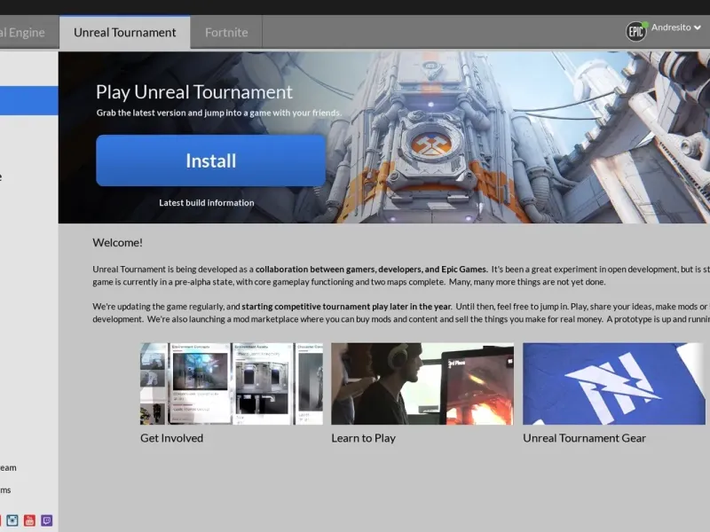Screen dimensions: 710x532
Task: Open the Twitch social icon
Action: click(x=47, y=520)
